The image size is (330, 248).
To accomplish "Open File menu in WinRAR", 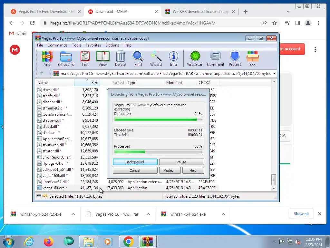I will [40, 45].
